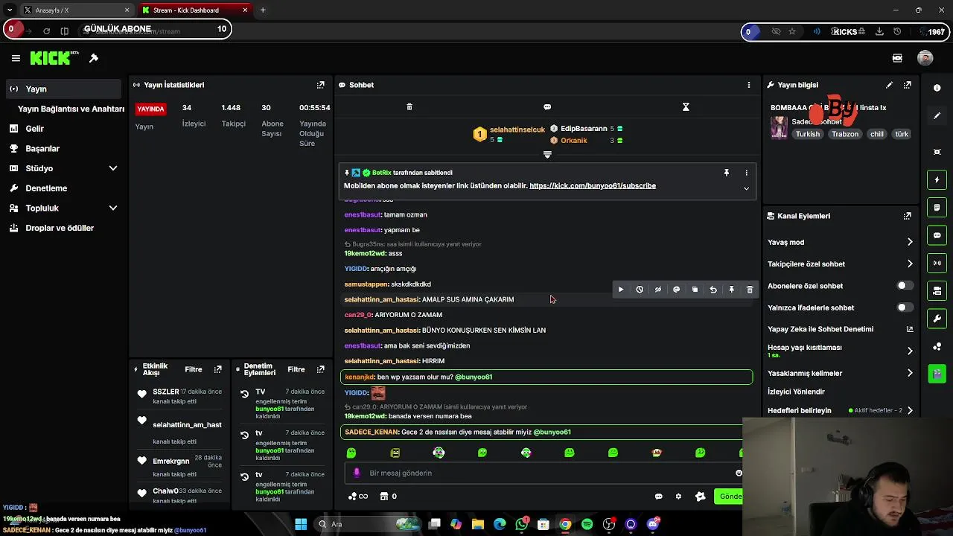953x536 pixels.
Task: Pop out the Kanal Eylemleri panel
Action: tap(908, 216)
